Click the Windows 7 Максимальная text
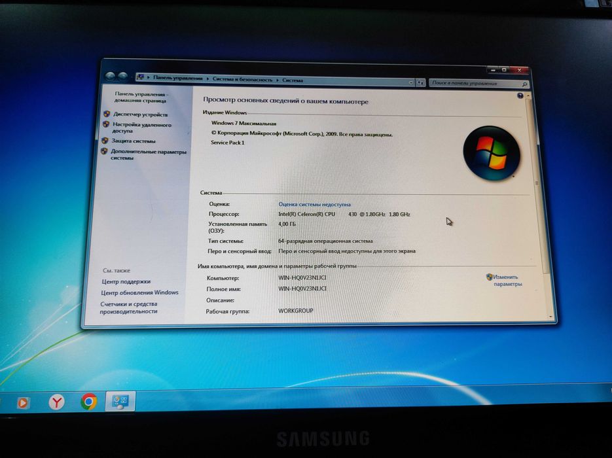Image resolution: width=612 pixels, height=458 pixels. pyautogui.click(x=243, y=123)
